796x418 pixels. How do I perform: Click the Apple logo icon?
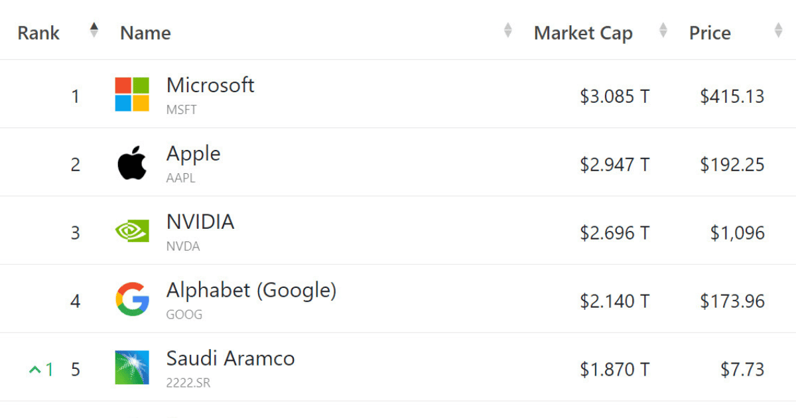point(132,164)
